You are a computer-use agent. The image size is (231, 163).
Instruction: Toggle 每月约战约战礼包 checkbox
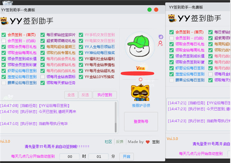pyautogui.click(x=43, y=71)
